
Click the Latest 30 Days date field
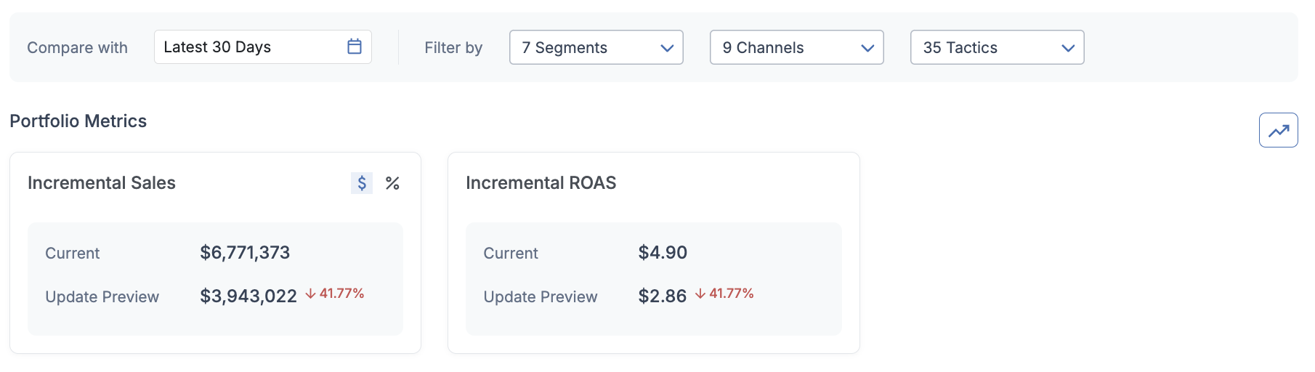262,46
